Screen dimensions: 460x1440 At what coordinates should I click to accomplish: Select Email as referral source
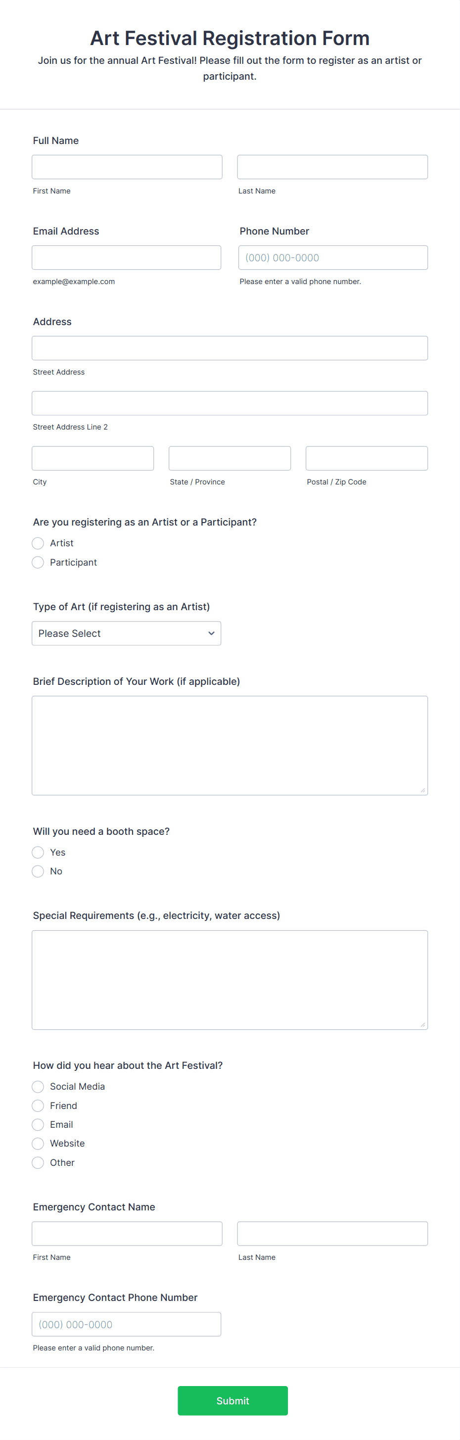38,1124
